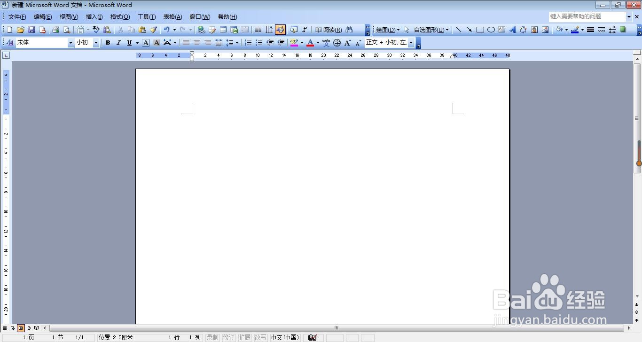This screenshot has height=342, width=642.
Task: Open the 编辑(E) menu
Action: coord(43,17)
